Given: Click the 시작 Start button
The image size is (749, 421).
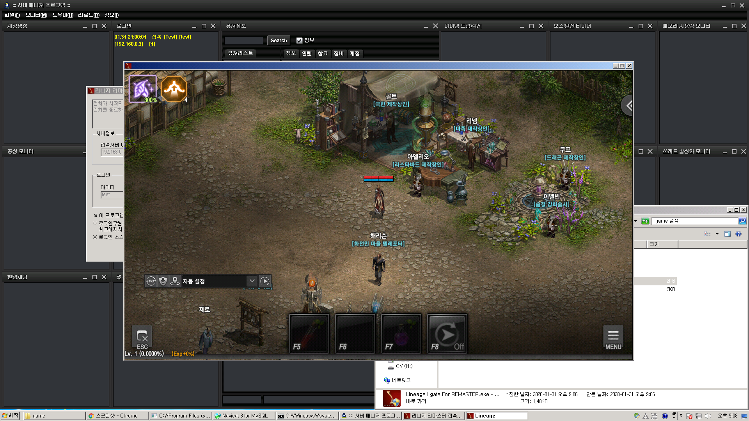Looking at the screenshot, I should pyautogui.click(x=10, y=416).
